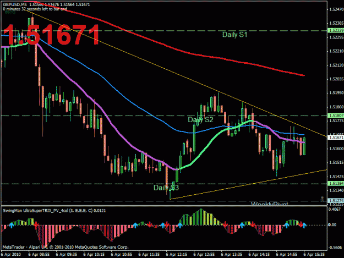
Task: Click the 1.52470 value on the price axis
Action: (x=336, y=9)
